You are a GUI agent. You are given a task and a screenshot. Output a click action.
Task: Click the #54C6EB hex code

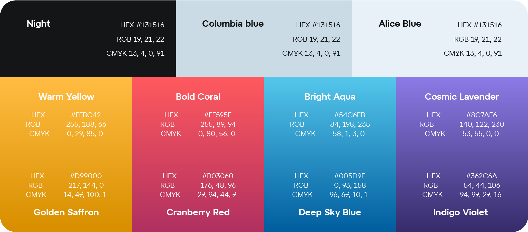(x=349, y=115)
